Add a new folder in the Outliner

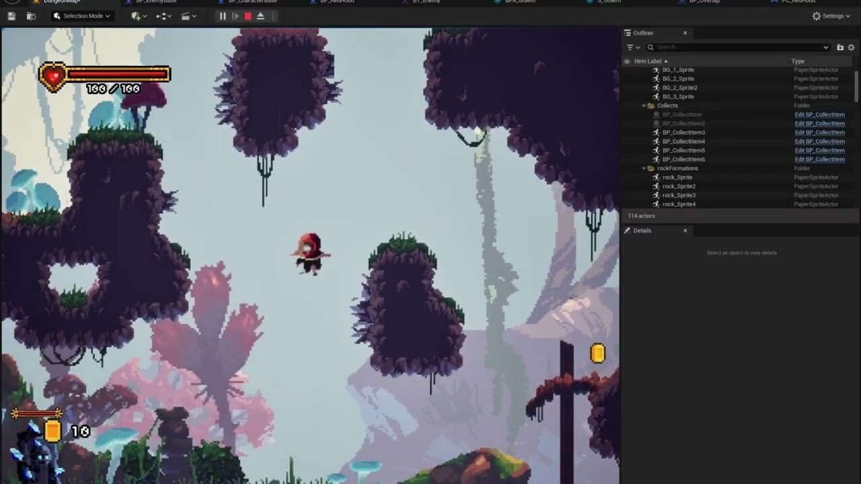tap(839, 47)
